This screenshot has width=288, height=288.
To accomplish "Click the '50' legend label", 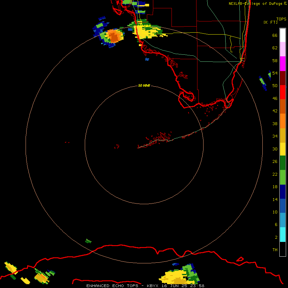I will tap(275, 86).
